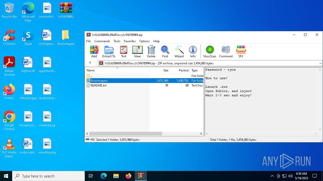Click scroll down arrow in comment pane
The height and width of the screenshot is (181, 323).
point(320,129)
